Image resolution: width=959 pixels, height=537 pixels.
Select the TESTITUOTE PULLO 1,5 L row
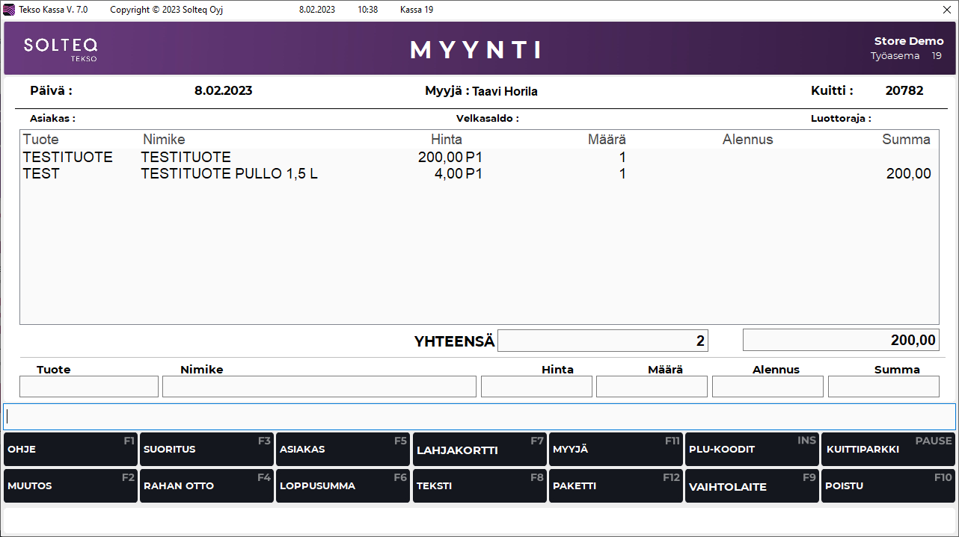229,174
